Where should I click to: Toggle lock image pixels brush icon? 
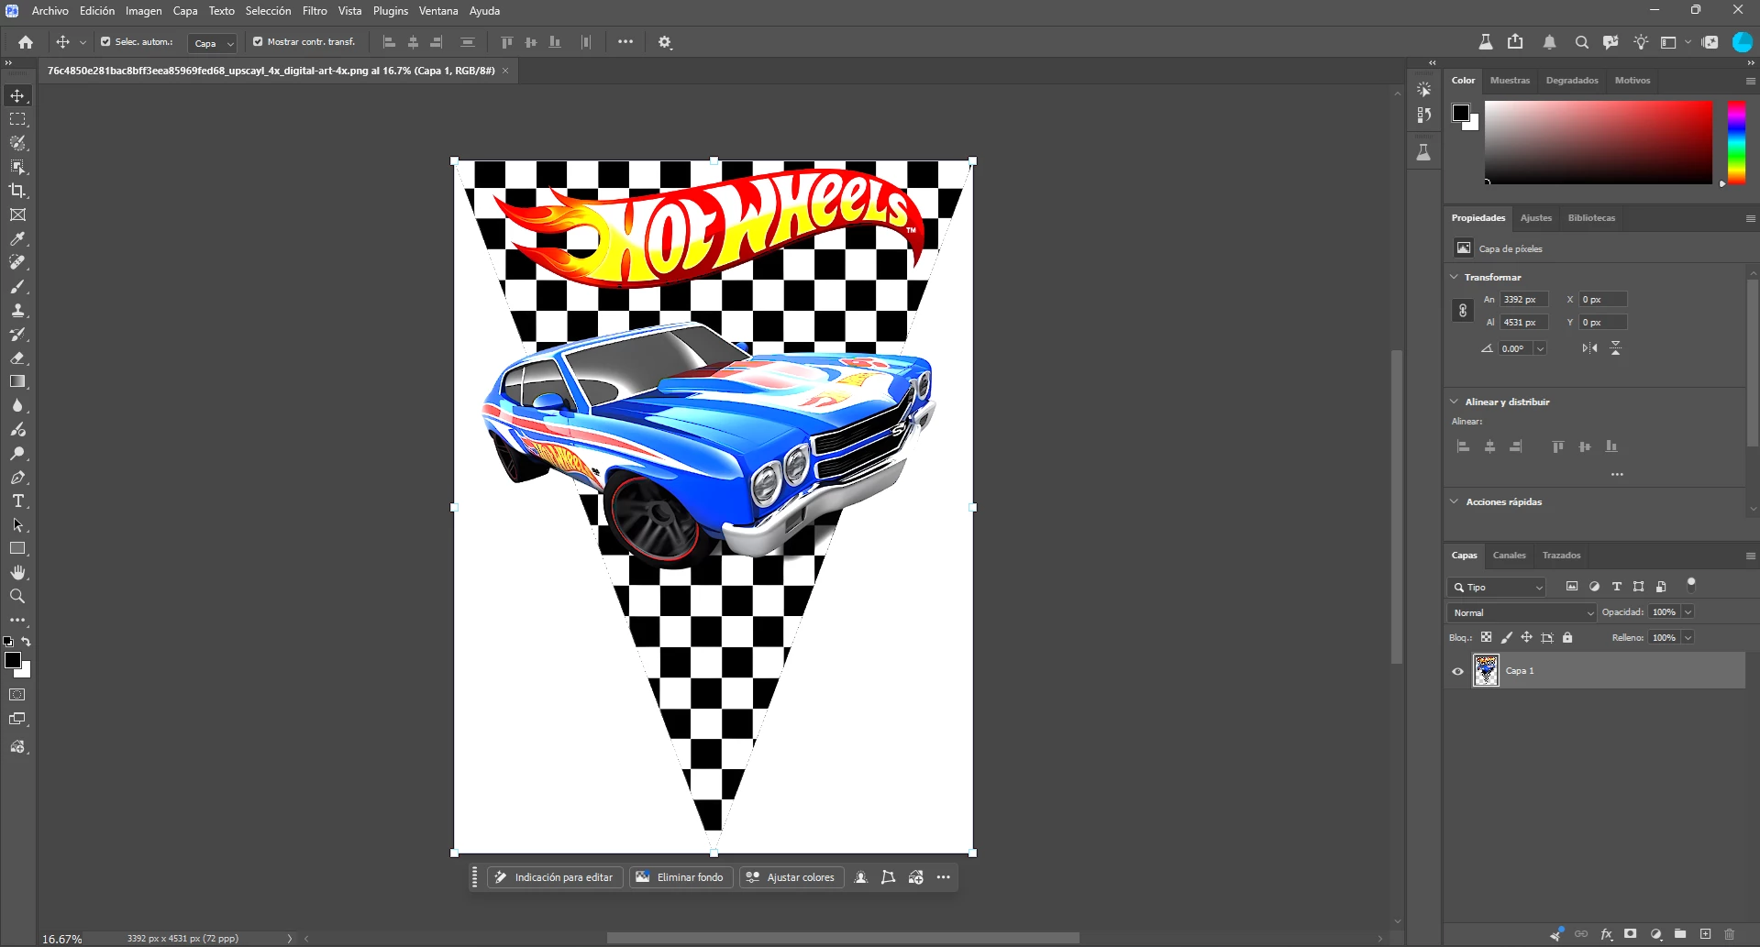tap(1506, 637)
